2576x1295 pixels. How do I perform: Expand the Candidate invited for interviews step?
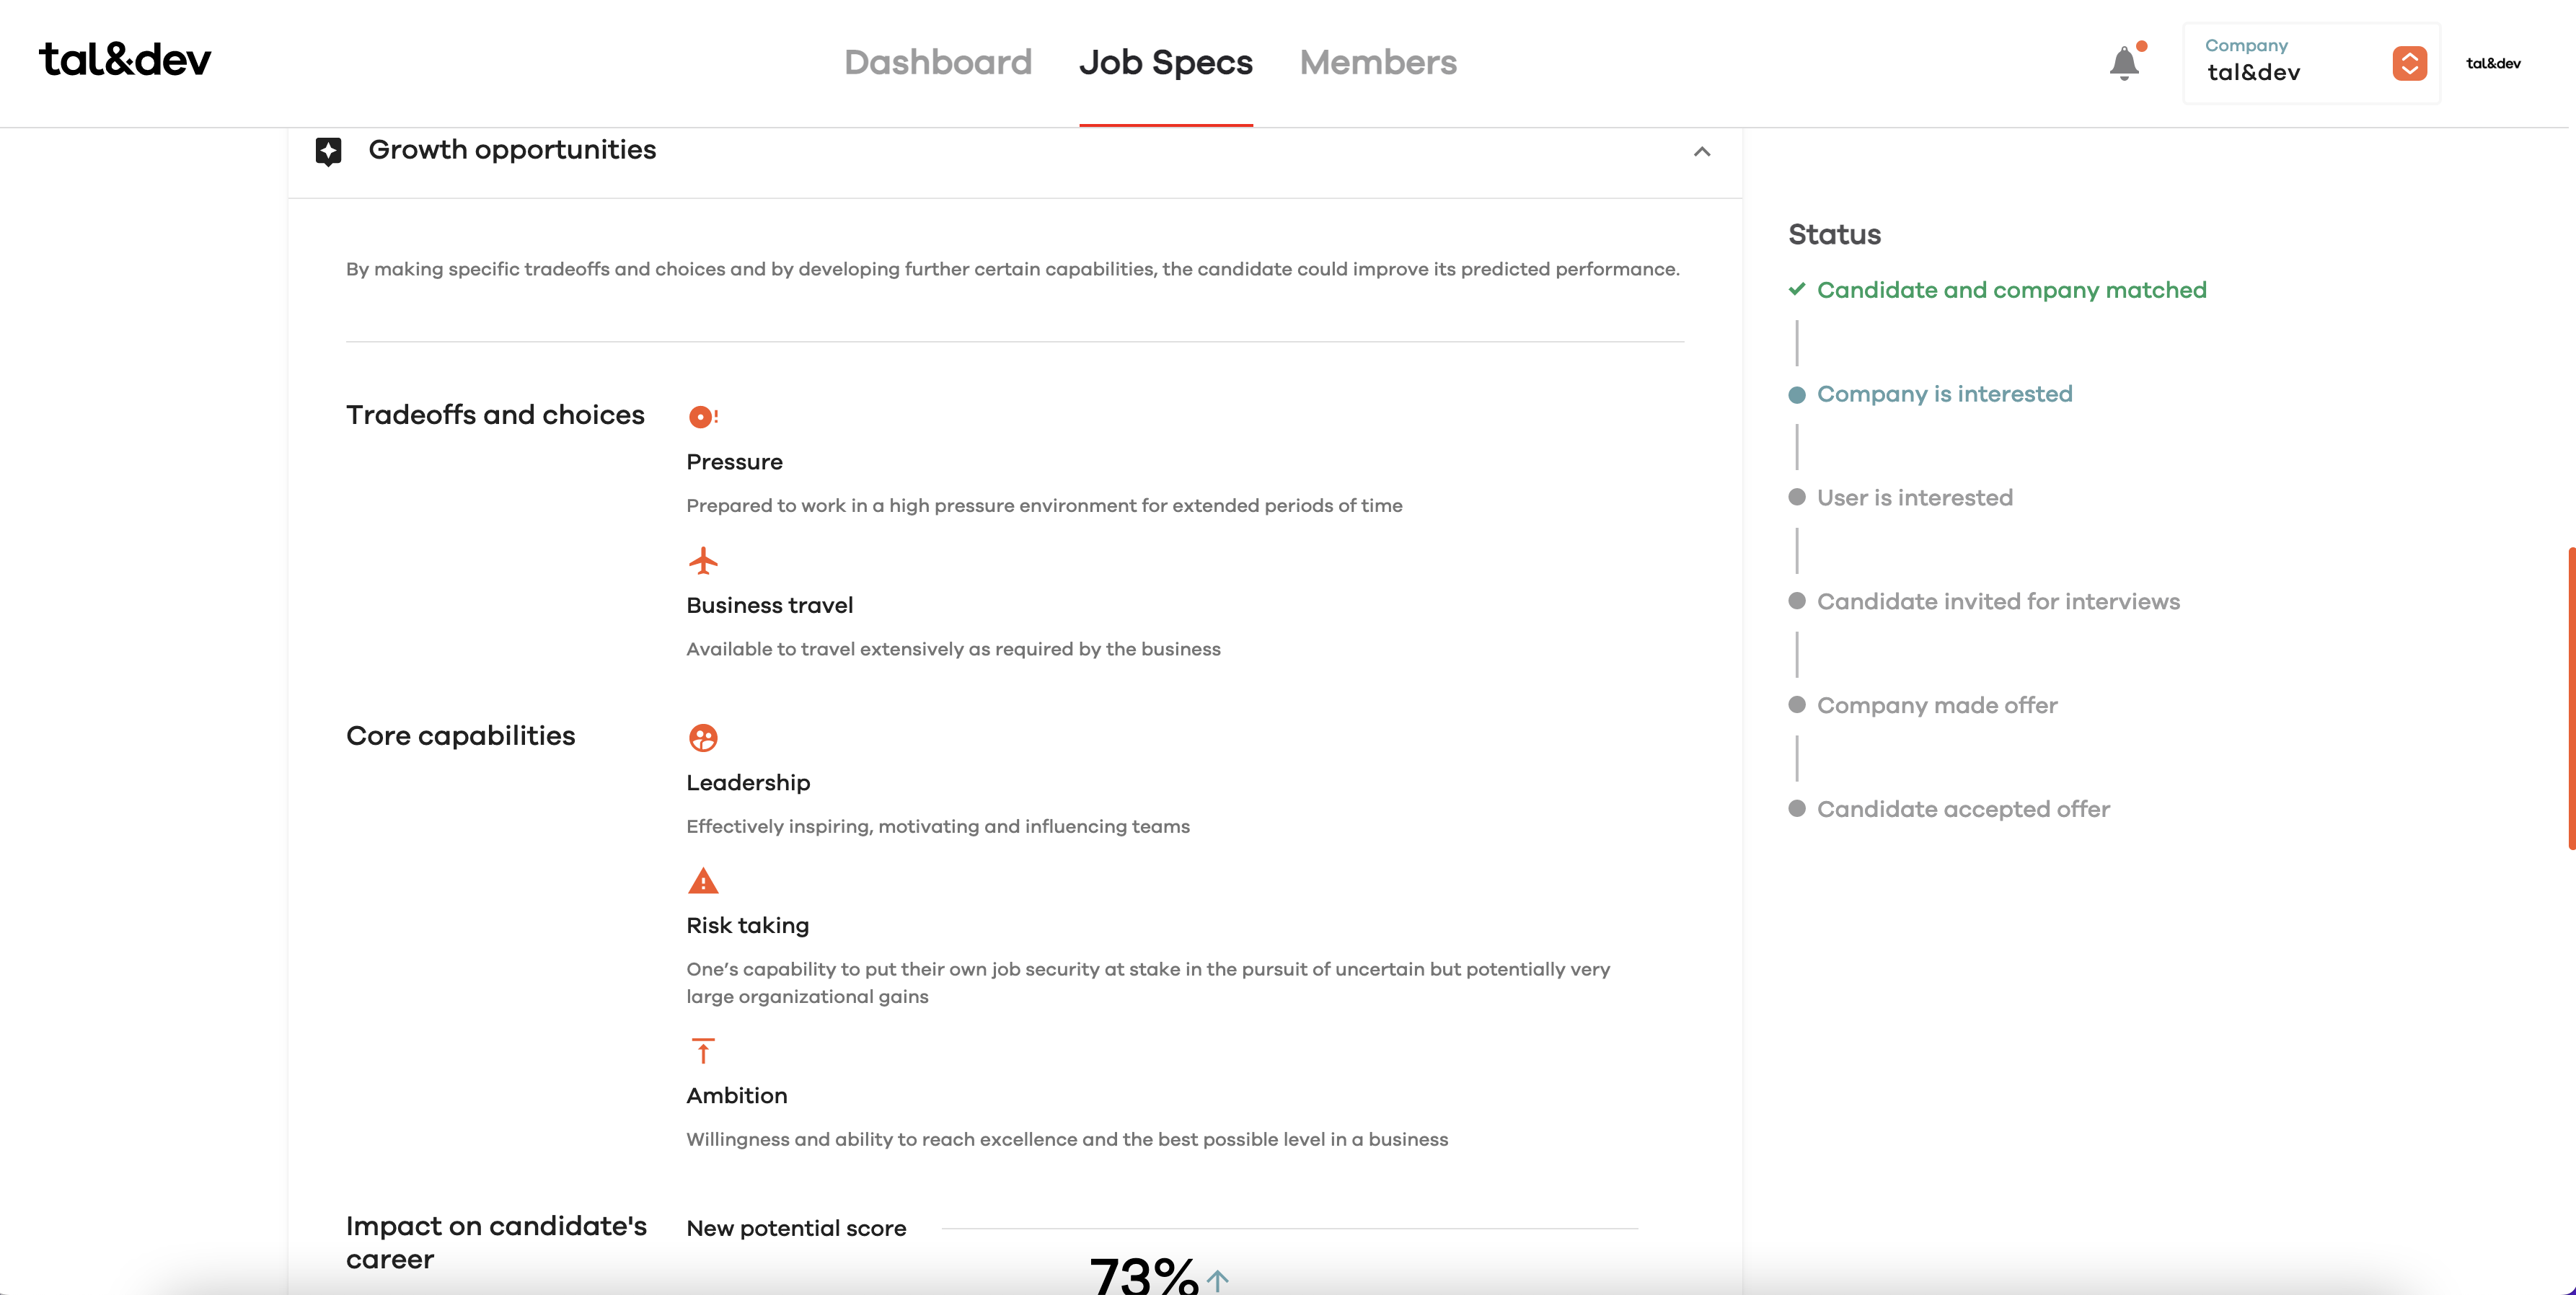point(1797,601)
